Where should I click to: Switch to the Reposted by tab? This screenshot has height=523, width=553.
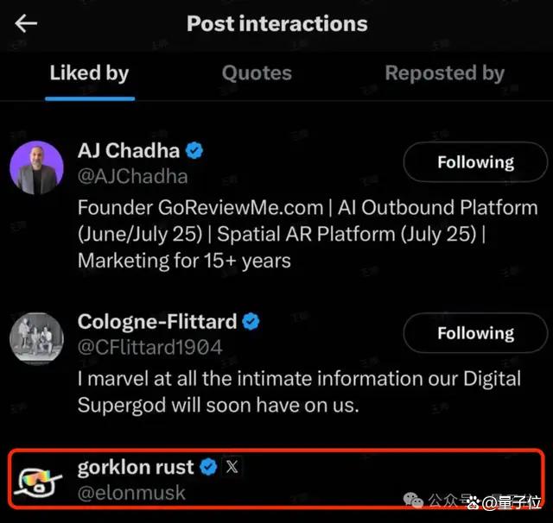tap(445, 73)
